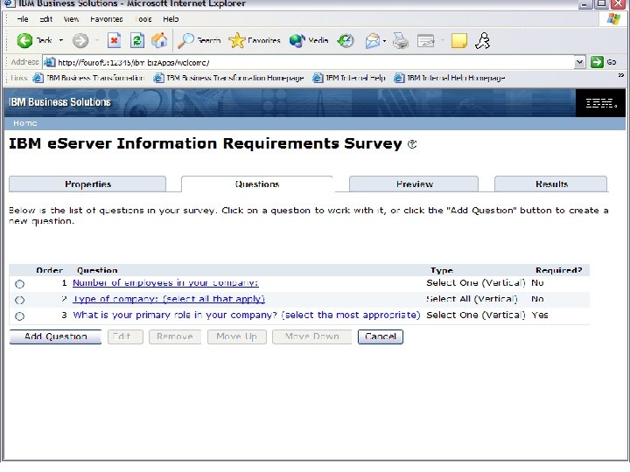630x472 pixels.
Task: Open the Back button history dropdown arrow
Action: [x=61, y=40]
